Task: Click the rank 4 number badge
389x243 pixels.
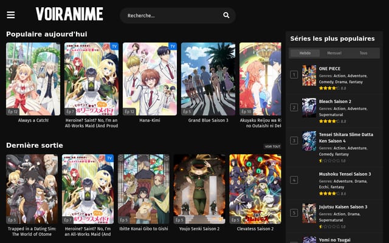Action: [x=294, y=180]
